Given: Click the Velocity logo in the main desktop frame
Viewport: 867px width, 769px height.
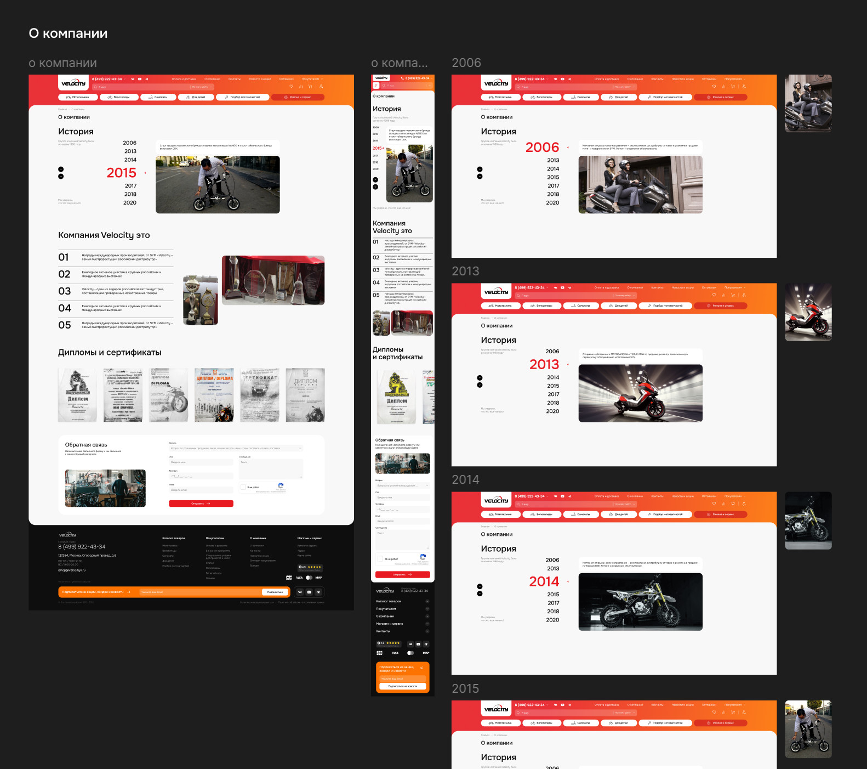Looking at the screenshot, I should tap(73, 83).
